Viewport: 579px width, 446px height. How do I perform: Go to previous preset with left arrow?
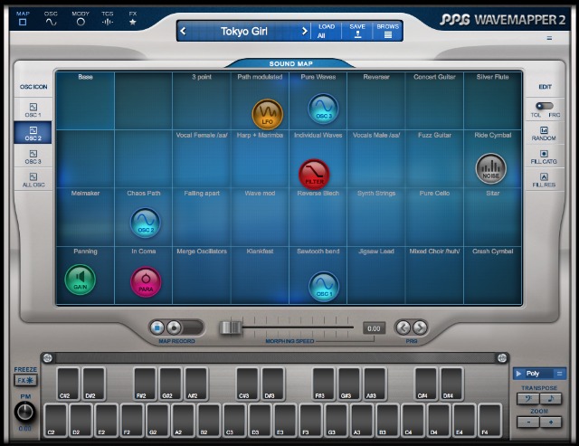click(183, 31)
